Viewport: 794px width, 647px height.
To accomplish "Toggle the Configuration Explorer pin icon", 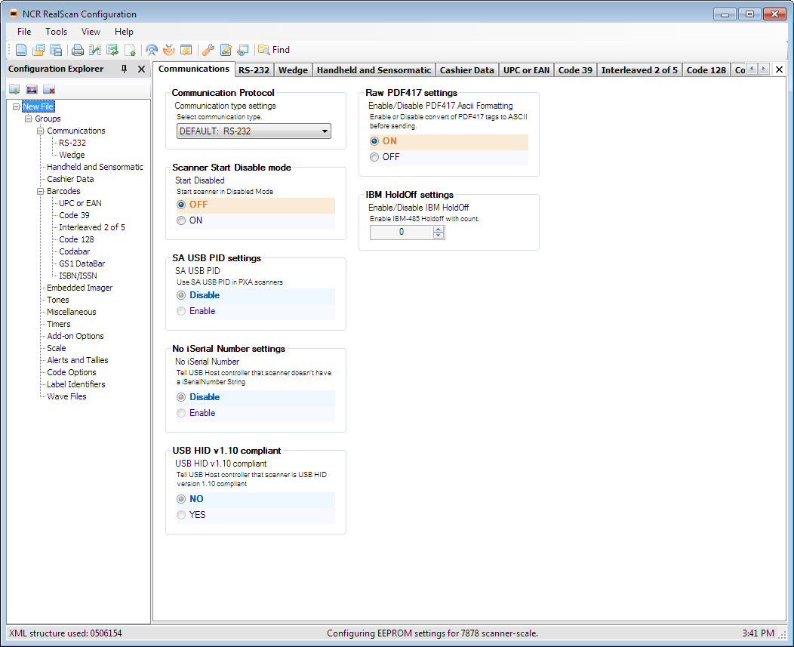I will tap(124, 69).
